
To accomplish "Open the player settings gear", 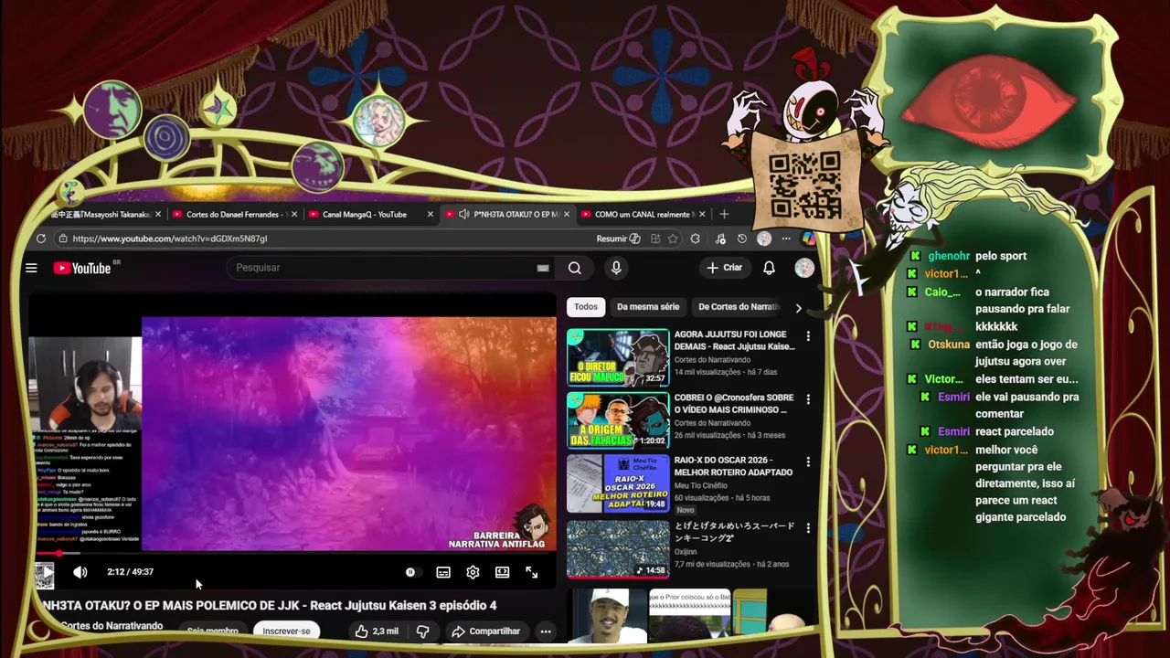I will click(x=473, y=572).
